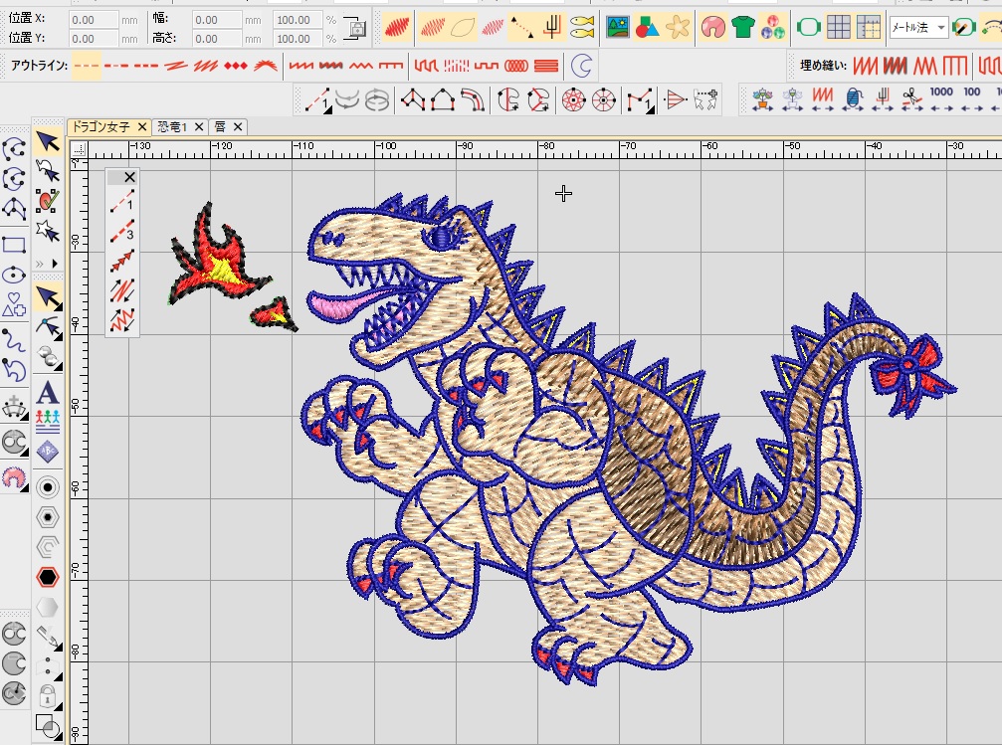The image size is (1002, 745).
Task: Select the first red zigzag fill stitch
Action: click(x=866, y=66)
